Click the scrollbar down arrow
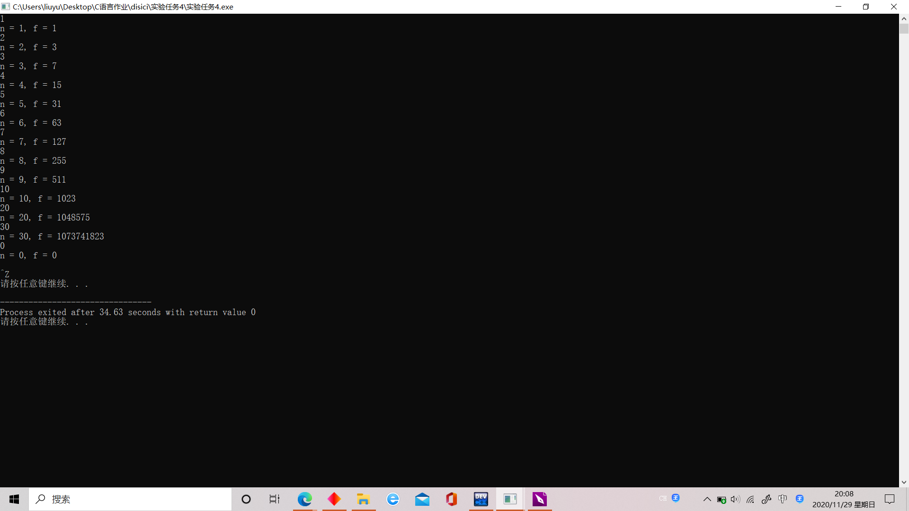Viewport: 909px width, 511px height. coord(904,483)
